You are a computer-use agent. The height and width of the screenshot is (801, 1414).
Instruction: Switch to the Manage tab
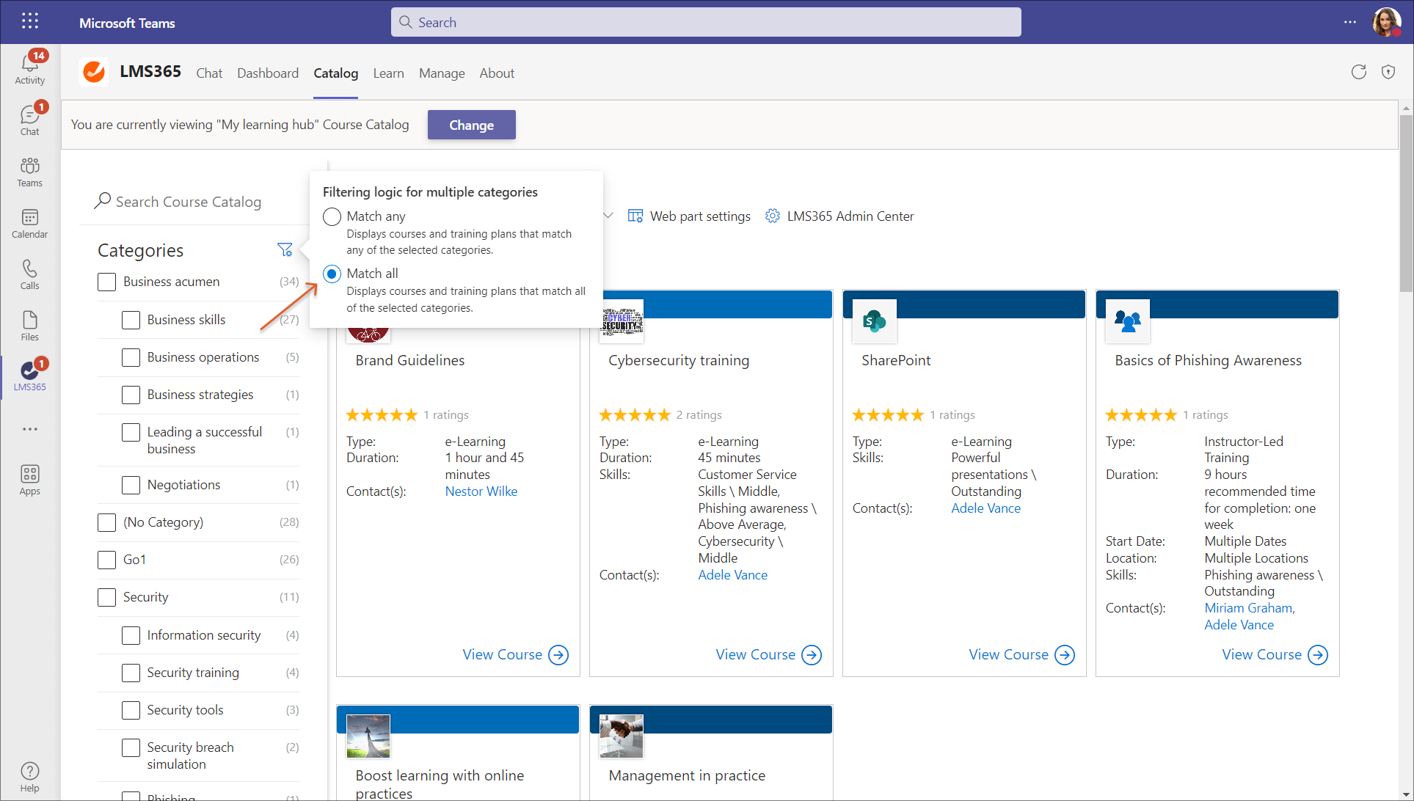click(442, 73)
